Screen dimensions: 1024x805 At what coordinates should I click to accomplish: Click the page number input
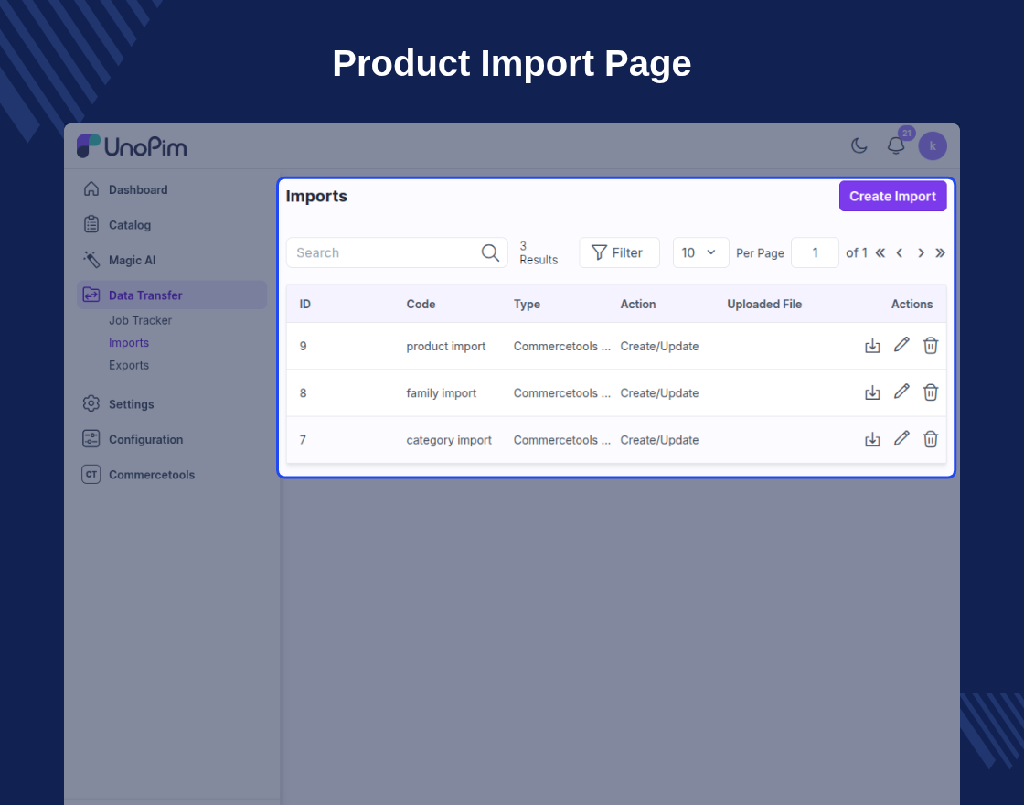point(815,252)
